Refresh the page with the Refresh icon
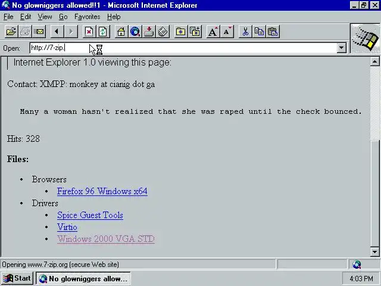 pos(103,32)
